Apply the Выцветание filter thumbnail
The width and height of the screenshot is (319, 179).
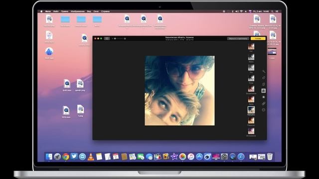(251, 89)
